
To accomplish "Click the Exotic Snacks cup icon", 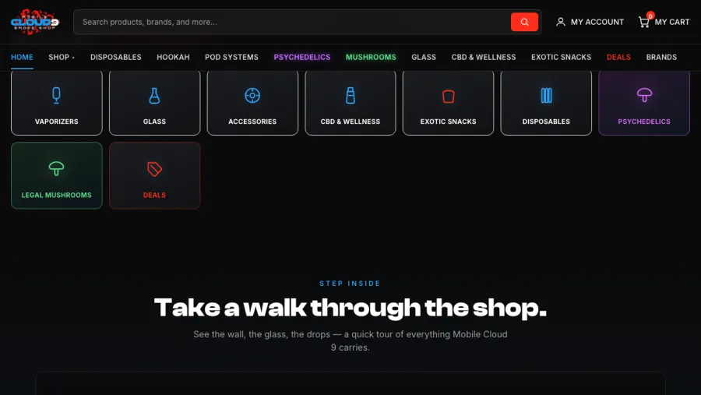I will [448, 96].
